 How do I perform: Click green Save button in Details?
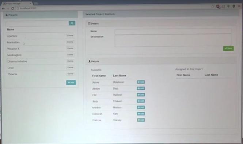click(x=228, y=48)
